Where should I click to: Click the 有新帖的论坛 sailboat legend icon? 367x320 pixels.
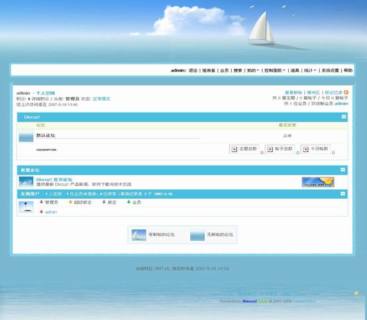coord(139,235)
